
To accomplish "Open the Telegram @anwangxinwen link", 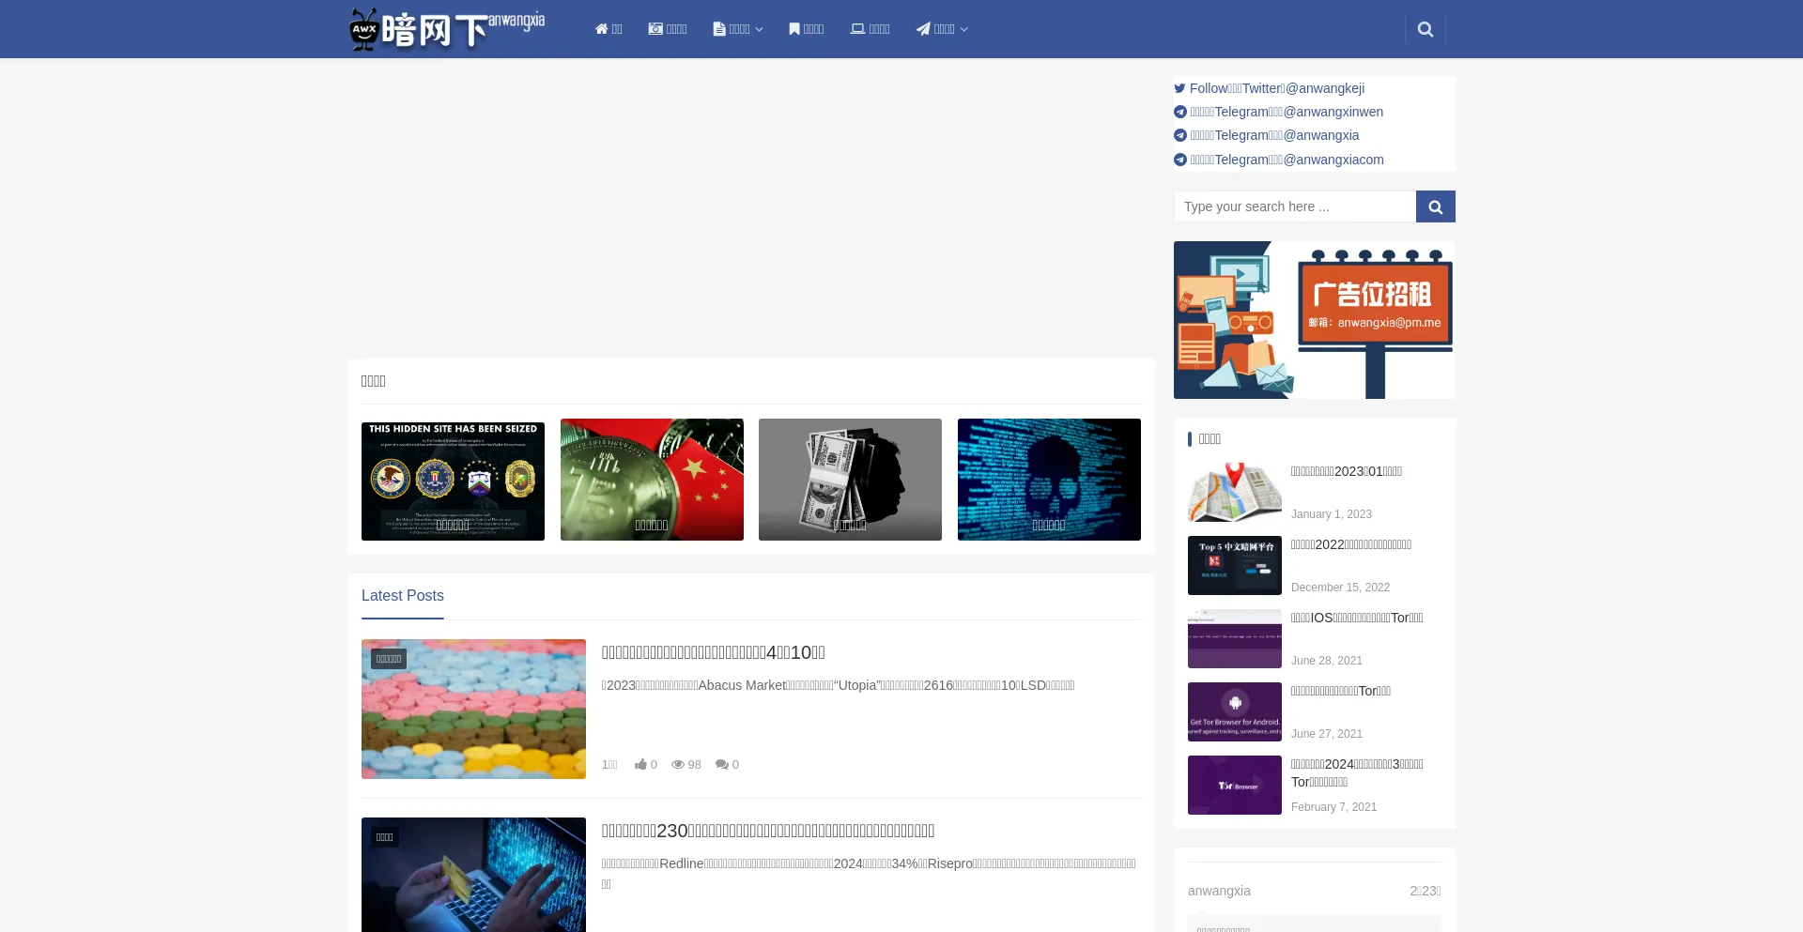I will point(1286,112).
